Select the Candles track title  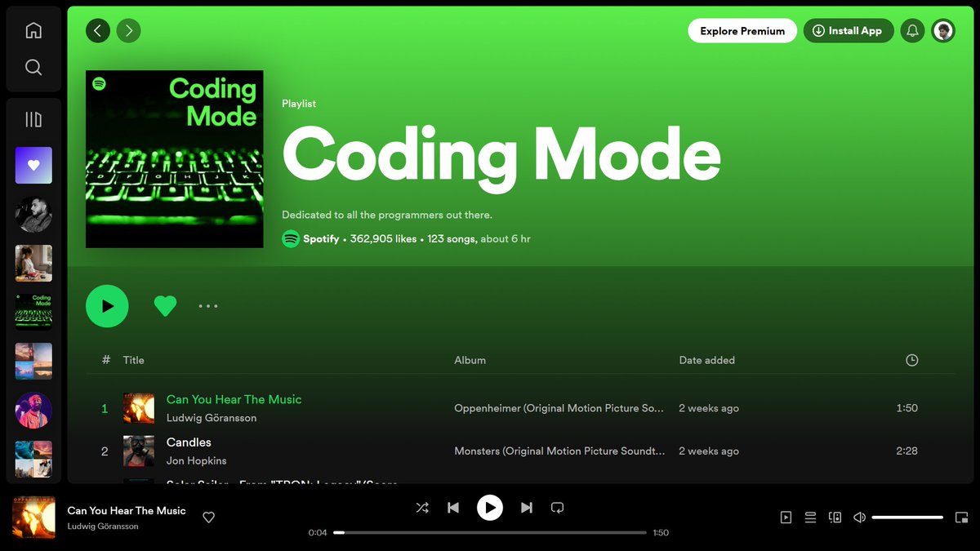point(189,442)
